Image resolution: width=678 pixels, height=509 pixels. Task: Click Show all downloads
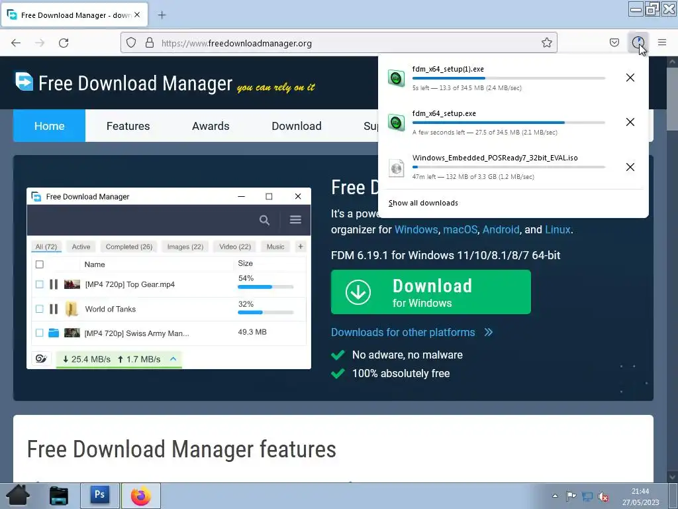[423, 203]
